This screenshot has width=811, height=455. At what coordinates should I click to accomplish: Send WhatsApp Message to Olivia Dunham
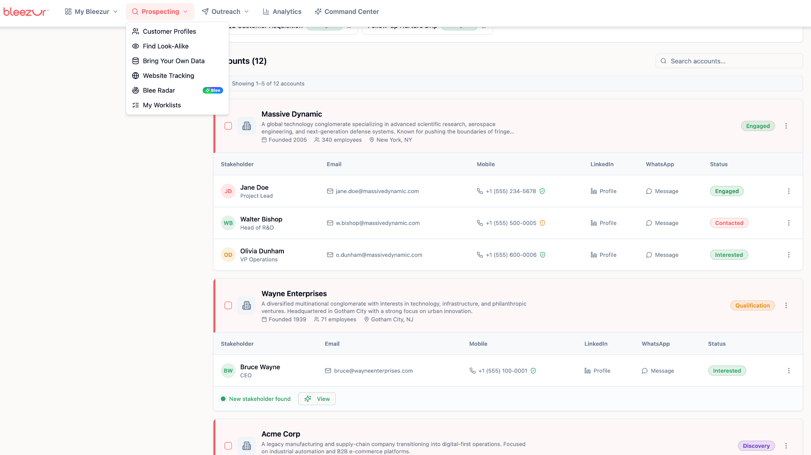pos(662,255)
